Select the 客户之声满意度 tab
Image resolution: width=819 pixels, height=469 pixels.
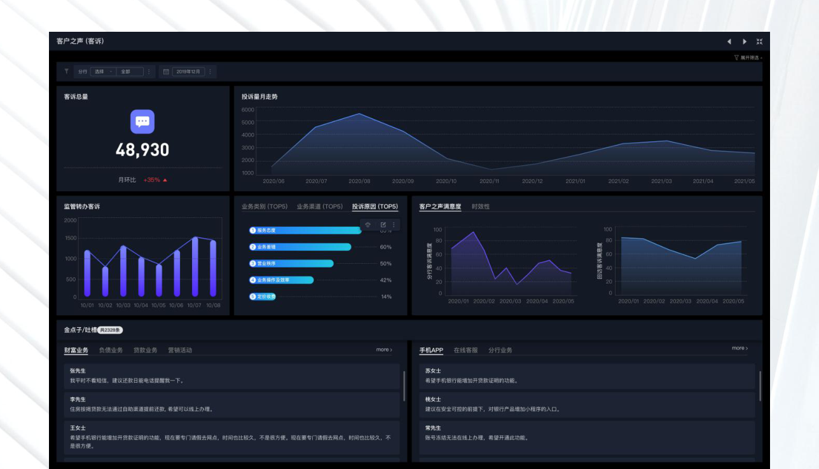[x=440, y=207]
